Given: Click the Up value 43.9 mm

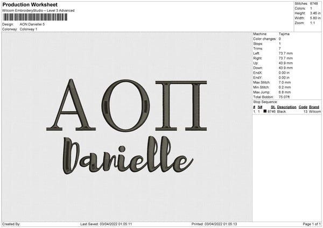Looking at the screenshot, I should click(286, 63).
